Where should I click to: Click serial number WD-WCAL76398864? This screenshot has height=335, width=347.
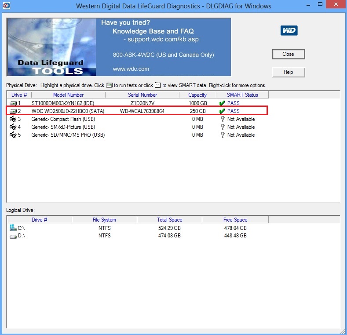(142, 111)
